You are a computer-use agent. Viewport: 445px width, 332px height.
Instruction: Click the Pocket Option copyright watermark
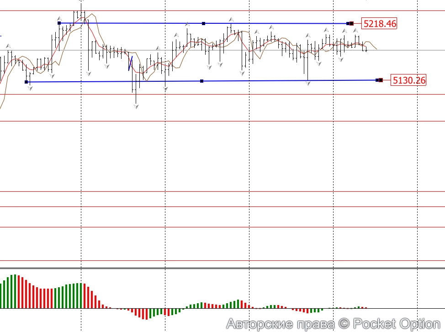pyautogui.click(x=333, y=324)
